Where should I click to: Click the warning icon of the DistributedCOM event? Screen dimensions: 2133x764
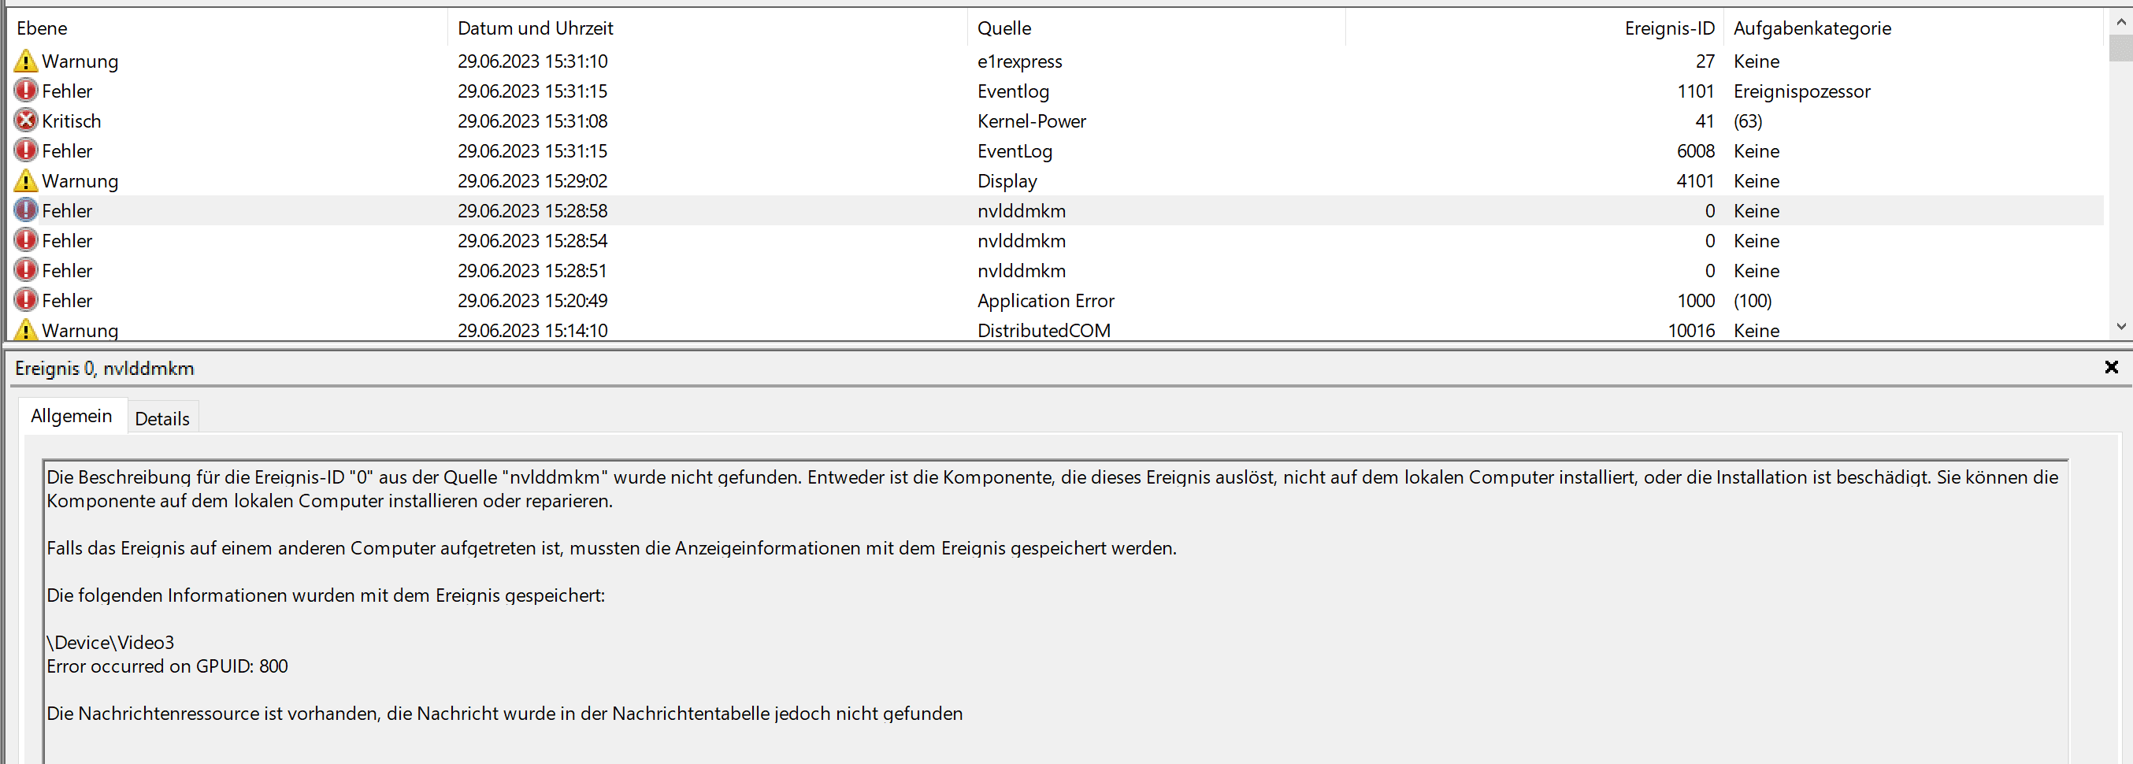26,330
